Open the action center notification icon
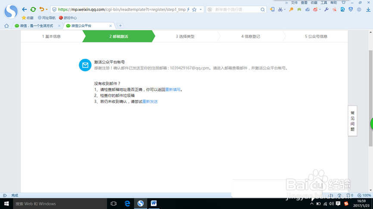This screenshot has width=373, height=209. [x=338, y=203]
